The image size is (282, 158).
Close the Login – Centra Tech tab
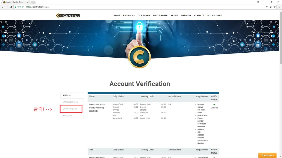point(28,2)
